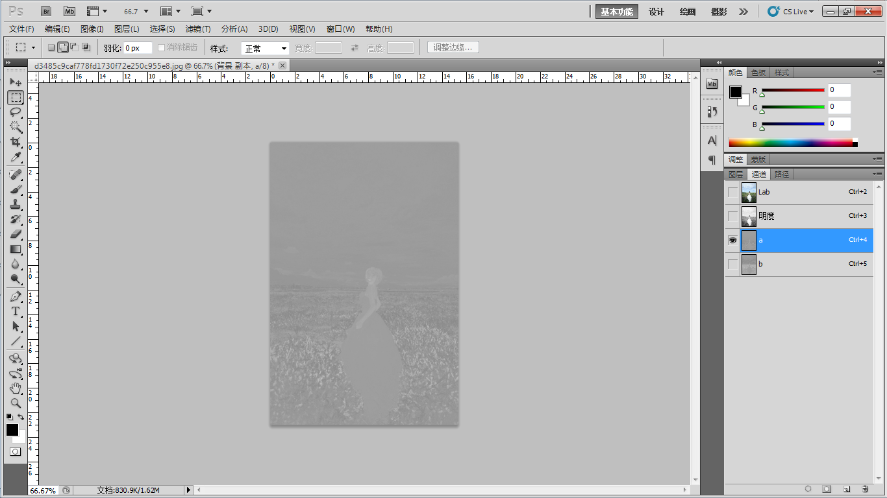This screenshot has height=498, width=887.
Task: Show the Lab composite channel
Action: coord(732,192)
